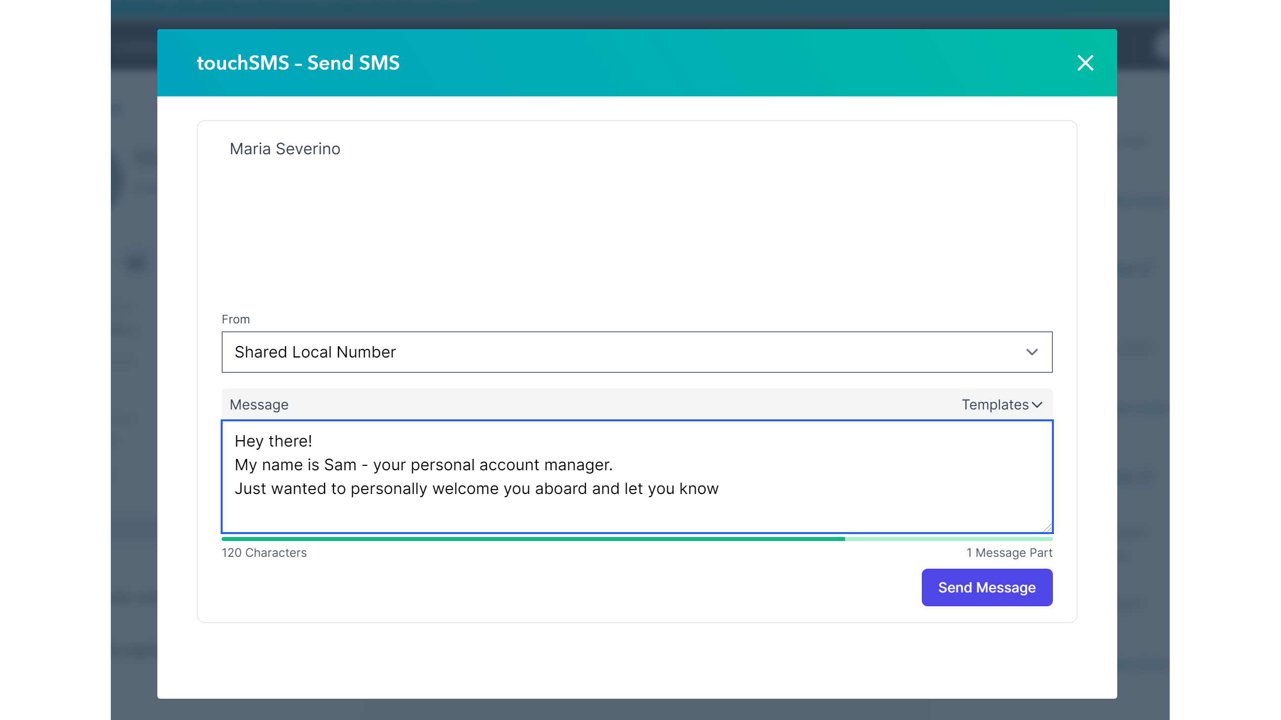This screenshot has height=720, width=1281.
Task: Click the Templates chevron icon
Action: (x=1038, y=405)
